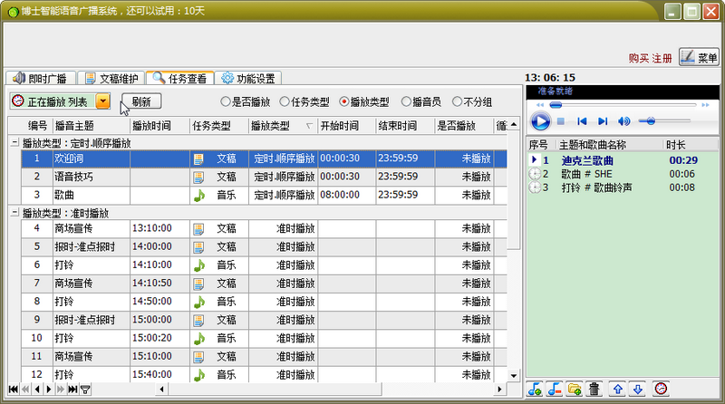The image size is (725, 404).
Task: Click the music note icon in row 3 歌曲
Action: (199, 196)
